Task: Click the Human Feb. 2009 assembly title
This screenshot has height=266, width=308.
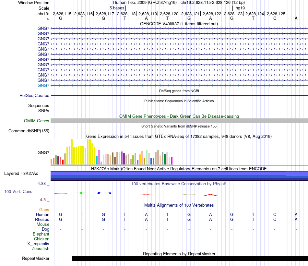Action: coord(145,3)
